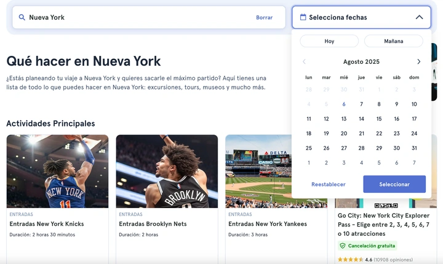Pick August 6 in the calendar
The width and height of the screenshot is (443, 264).
click(x=344, y=104)
